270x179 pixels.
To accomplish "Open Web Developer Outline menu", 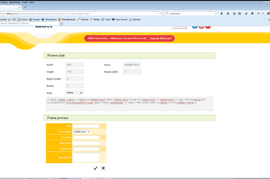I will coord(83,19).
